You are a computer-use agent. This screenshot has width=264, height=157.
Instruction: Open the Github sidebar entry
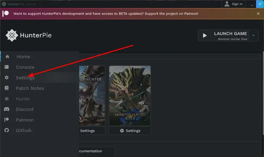point(40,130)
